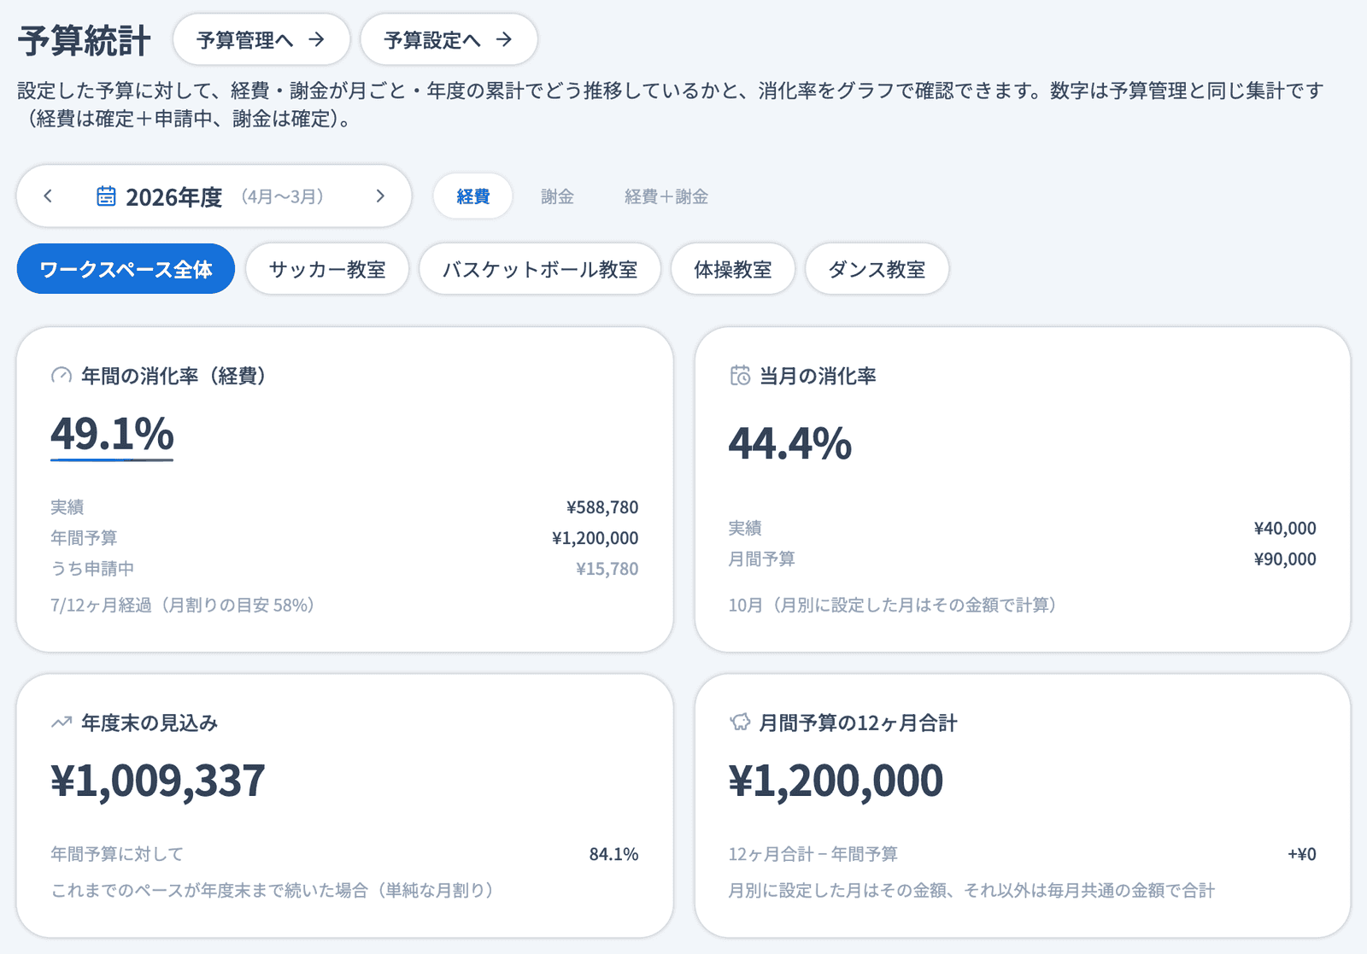
Task: Filter by バスケットボール教室
Action: coord(540,269)
